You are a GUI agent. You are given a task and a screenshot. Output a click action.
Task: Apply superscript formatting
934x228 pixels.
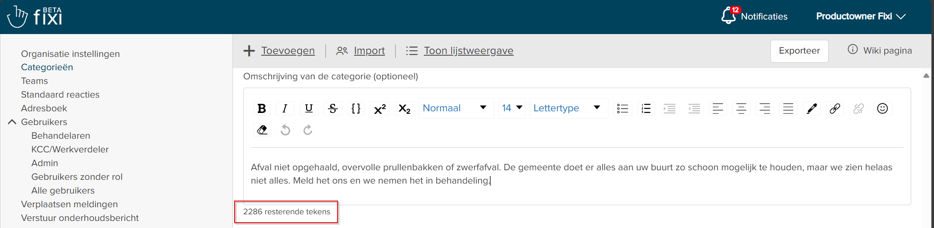coord(379,108)
